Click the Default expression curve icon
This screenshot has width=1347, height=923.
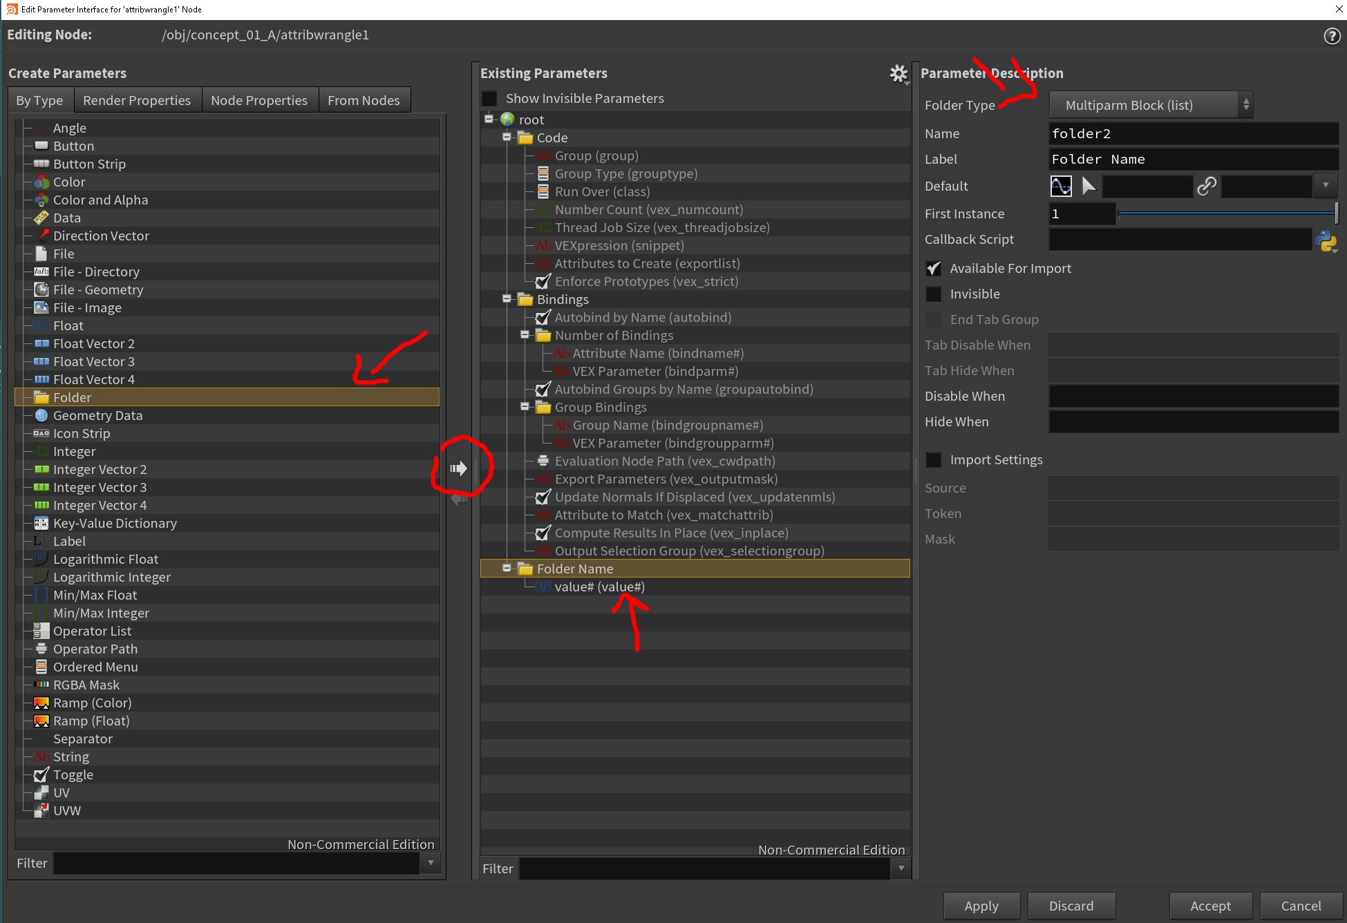1061,187
